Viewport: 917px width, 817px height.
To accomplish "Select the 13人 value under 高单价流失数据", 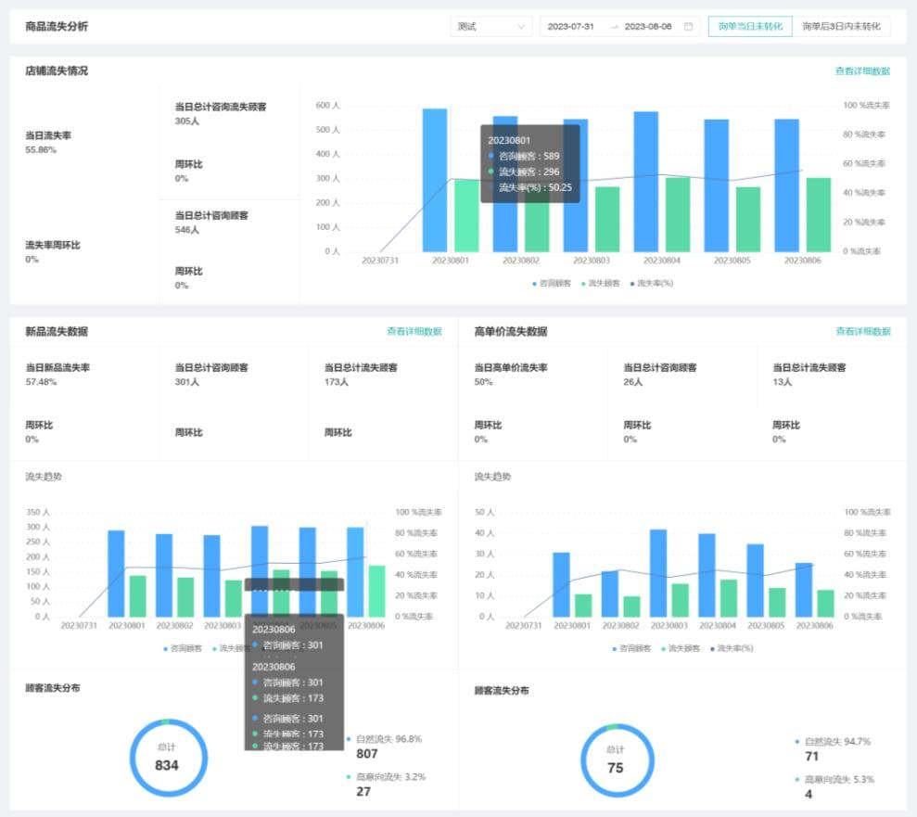I will point(782,382).
